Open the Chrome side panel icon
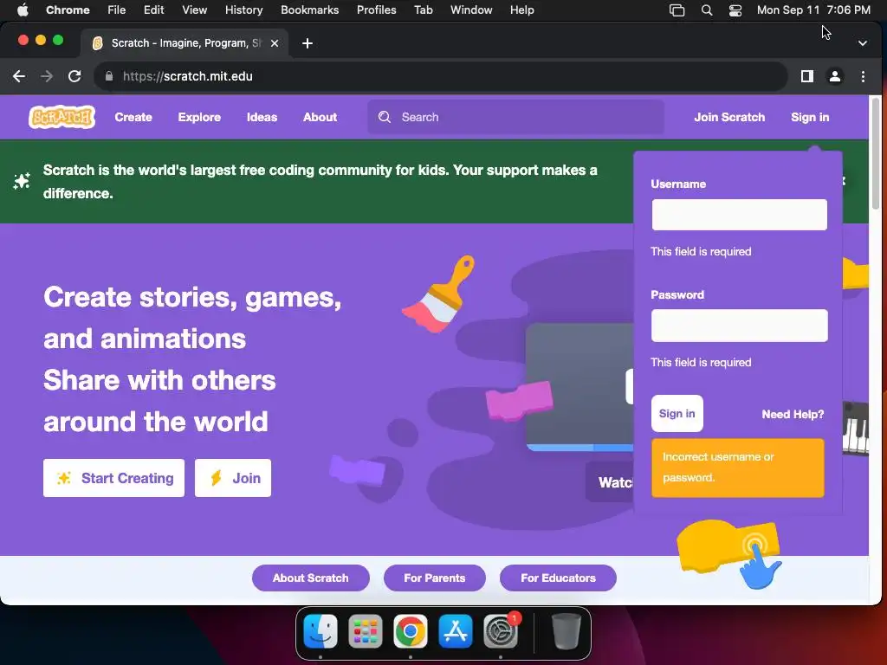 [807, 76]
